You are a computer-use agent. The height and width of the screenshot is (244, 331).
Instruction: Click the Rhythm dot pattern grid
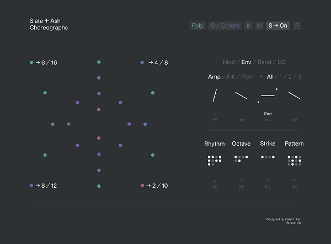(x=215, y=161)
